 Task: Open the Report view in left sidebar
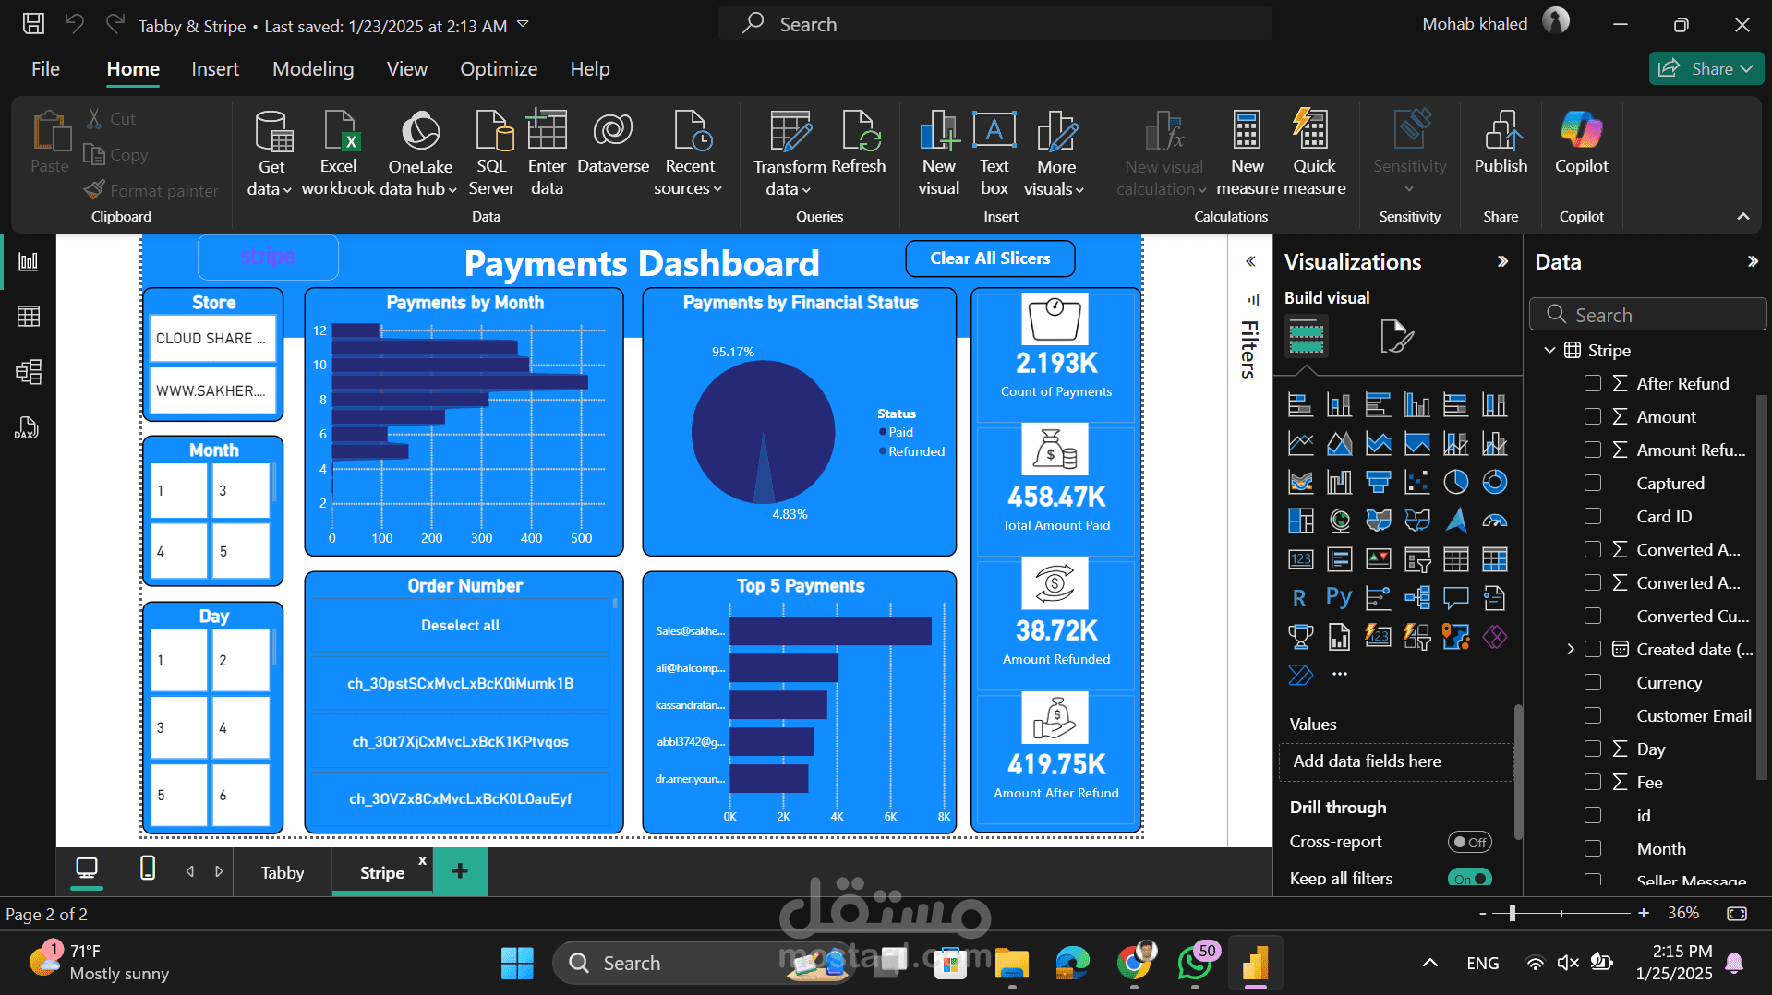(x=29, y=262)
